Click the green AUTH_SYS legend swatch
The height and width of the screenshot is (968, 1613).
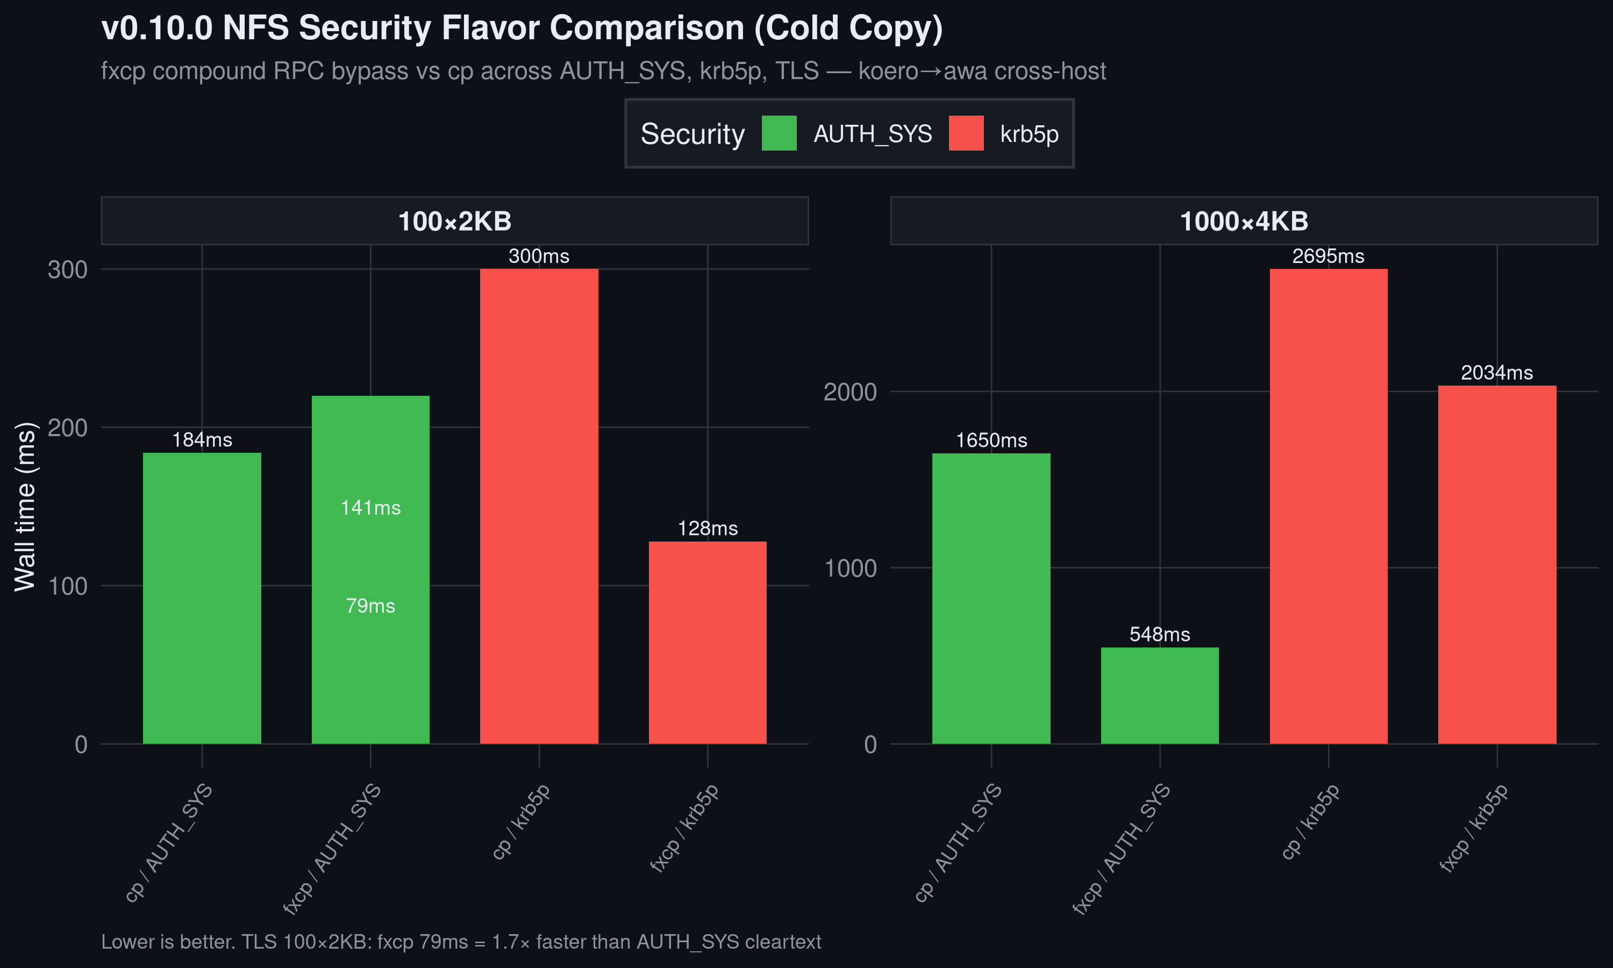tap(779, 133)
